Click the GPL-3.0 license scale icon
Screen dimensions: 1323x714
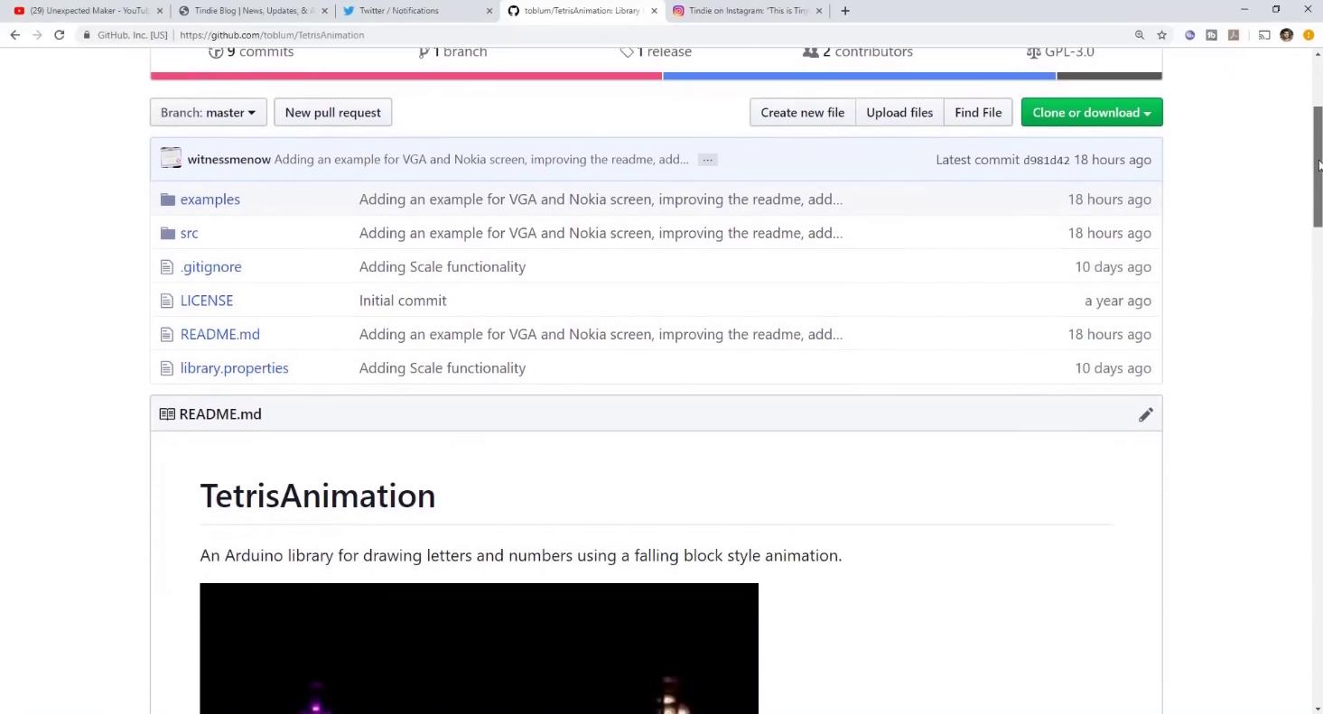(x=1034, y=52)
